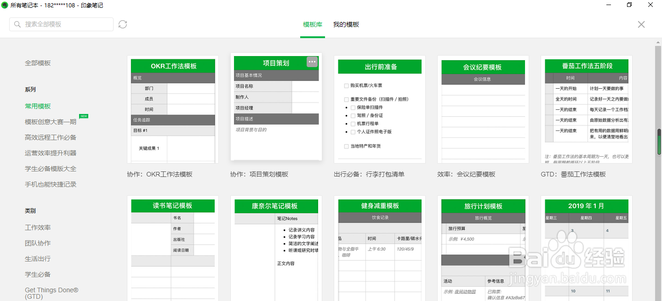Image resolution: width=662 pixels, height=301 pixels.
Task: Maximize or restore the window
Action: (x=629, y=5)
